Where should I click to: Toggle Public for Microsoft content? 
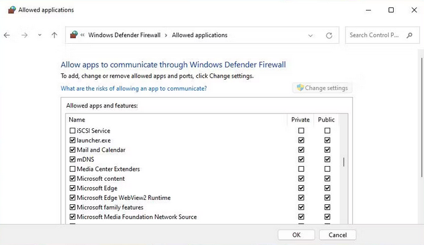point(327,178)
